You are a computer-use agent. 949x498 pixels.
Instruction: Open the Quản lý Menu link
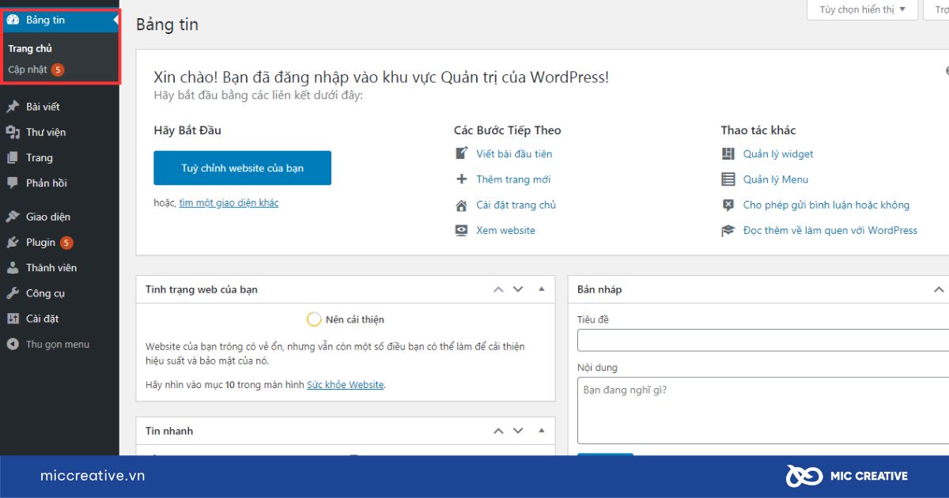click(x=776, y=179)
